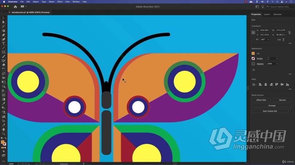Open the Opacity panel link
Viewport: 295px width, 165px height.
pyautogui.click(x=260, y=64)
